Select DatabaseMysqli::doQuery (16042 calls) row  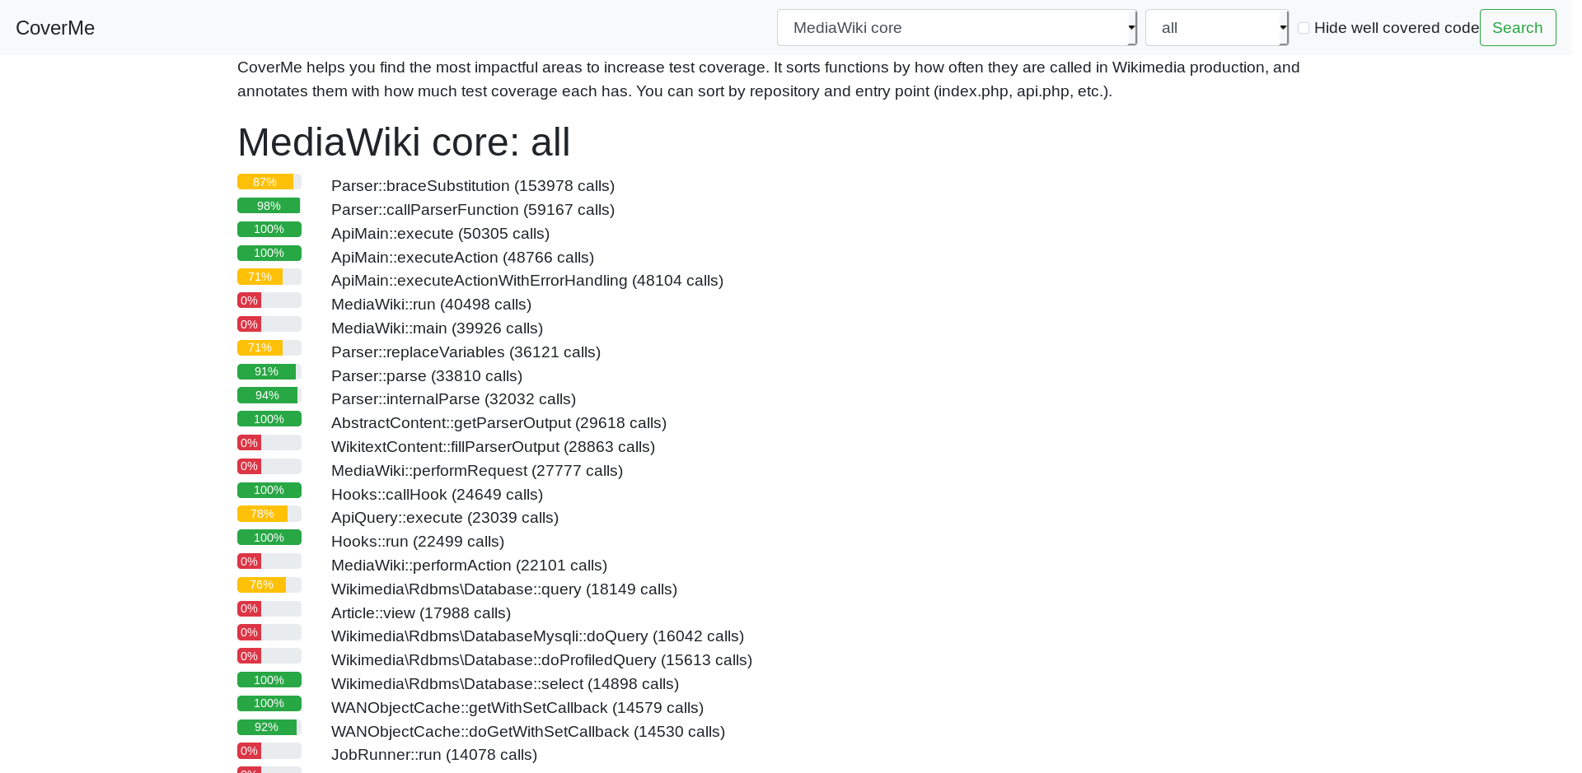537,636
